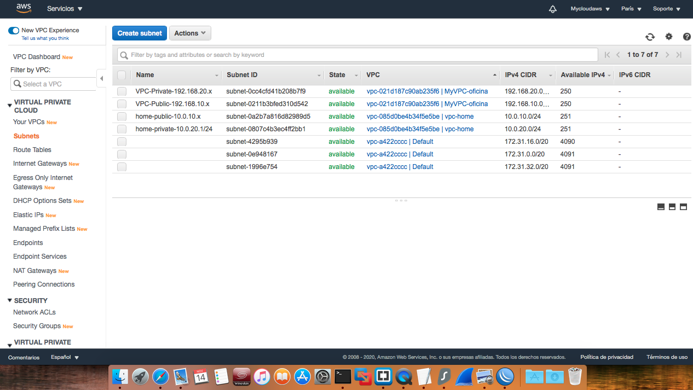Click the Create subnet button
The image size is (693, 390).
click(139, 33)
